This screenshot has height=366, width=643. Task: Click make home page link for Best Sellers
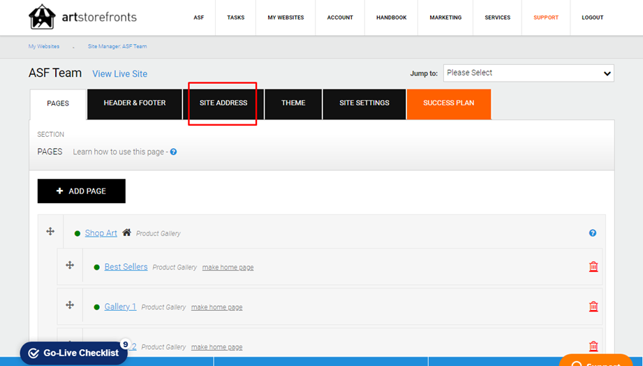(228, 267)
